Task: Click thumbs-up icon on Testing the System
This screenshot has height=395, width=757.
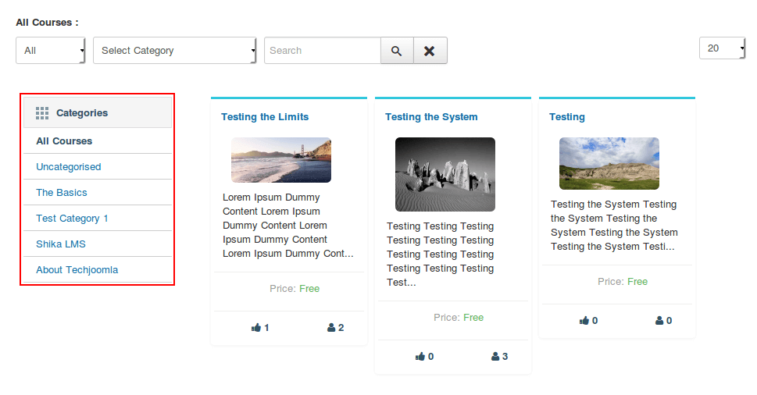Action: pyautogui.click(x=420, y=357)
